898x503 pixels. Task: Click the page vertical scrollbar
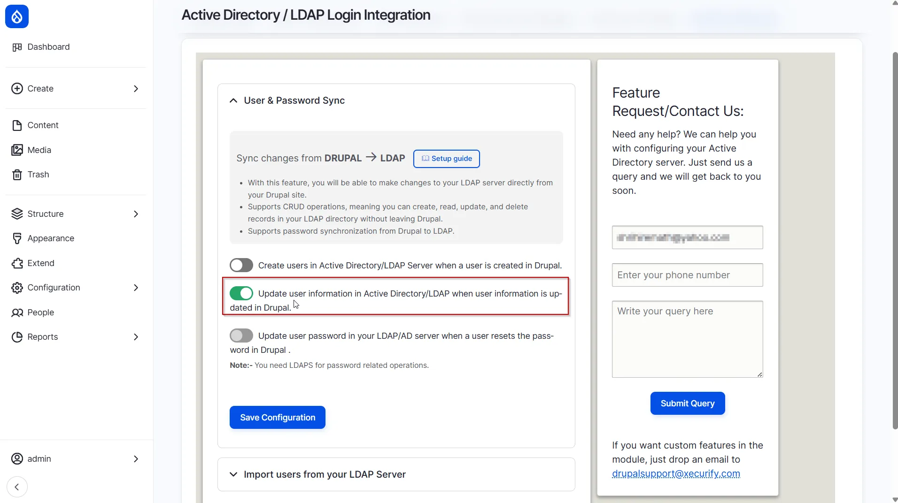pos(895,242)
